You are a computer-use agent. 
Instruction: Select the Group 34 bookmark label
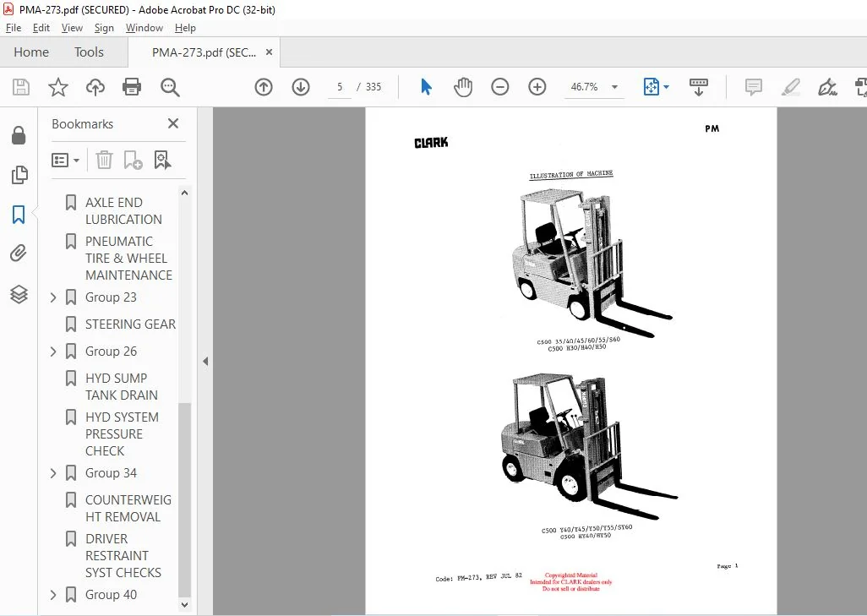(x=111, y=473)
